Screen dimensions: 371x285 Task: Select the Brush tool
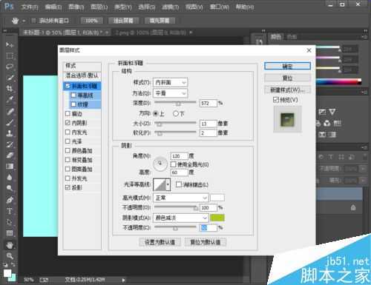coord(10,122)
